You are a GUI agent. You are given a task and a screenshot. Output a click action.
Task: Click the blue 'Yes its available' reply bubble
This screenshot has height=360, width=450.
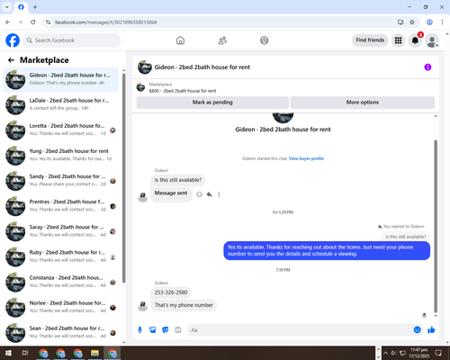pos(327,250)
